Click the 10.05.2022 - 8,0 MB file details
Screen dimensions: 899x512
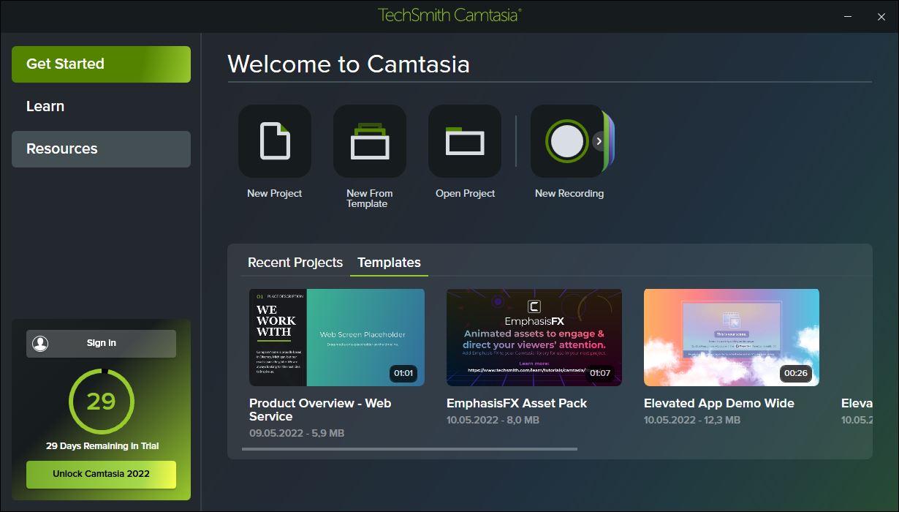pyautogui.click(x=493, y=421)
